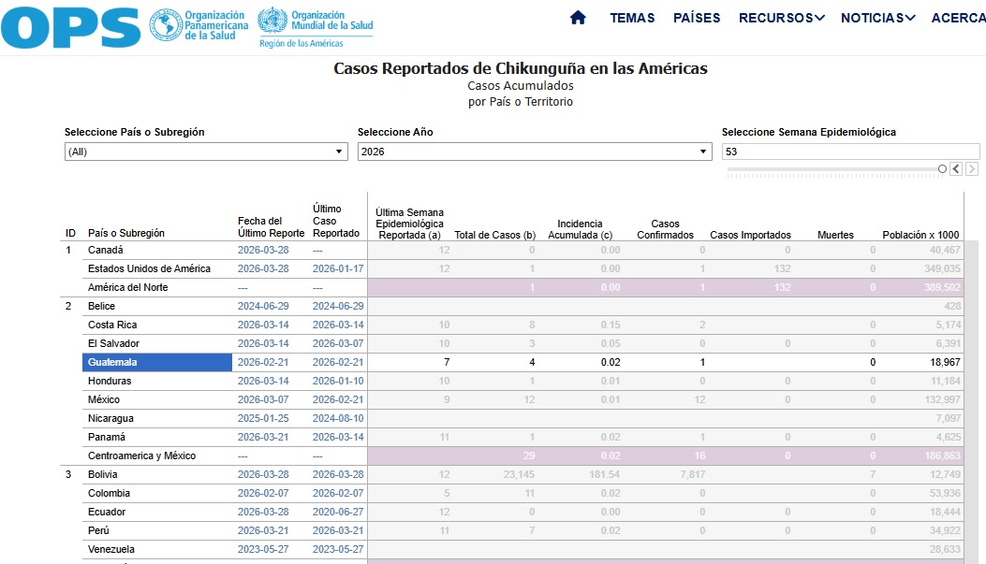Click the Muertes column header
986x564 pixels.
coord(835,235)
